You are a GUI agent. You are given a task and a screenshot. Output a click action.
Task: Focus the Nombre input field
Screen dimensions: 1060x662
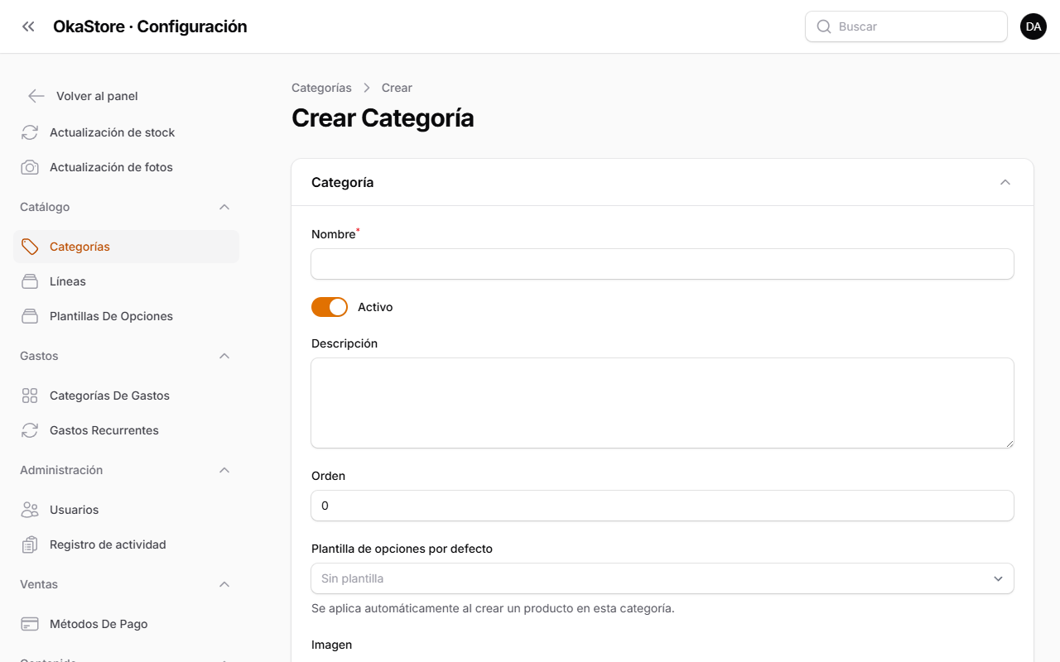pyautogui.click(x=662, y=264)
